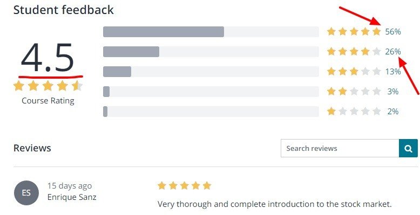Click the magnifier search reviews button

pyautogui.click(x=408, y=148)
